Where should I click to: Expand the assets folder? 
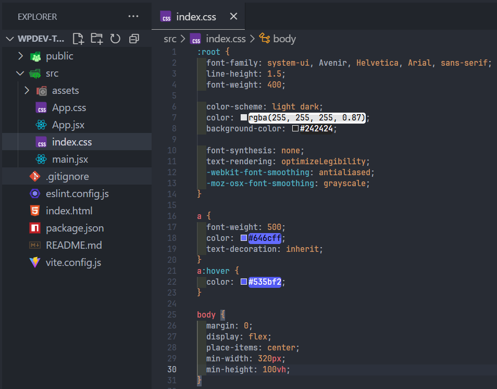pos(27,90)
